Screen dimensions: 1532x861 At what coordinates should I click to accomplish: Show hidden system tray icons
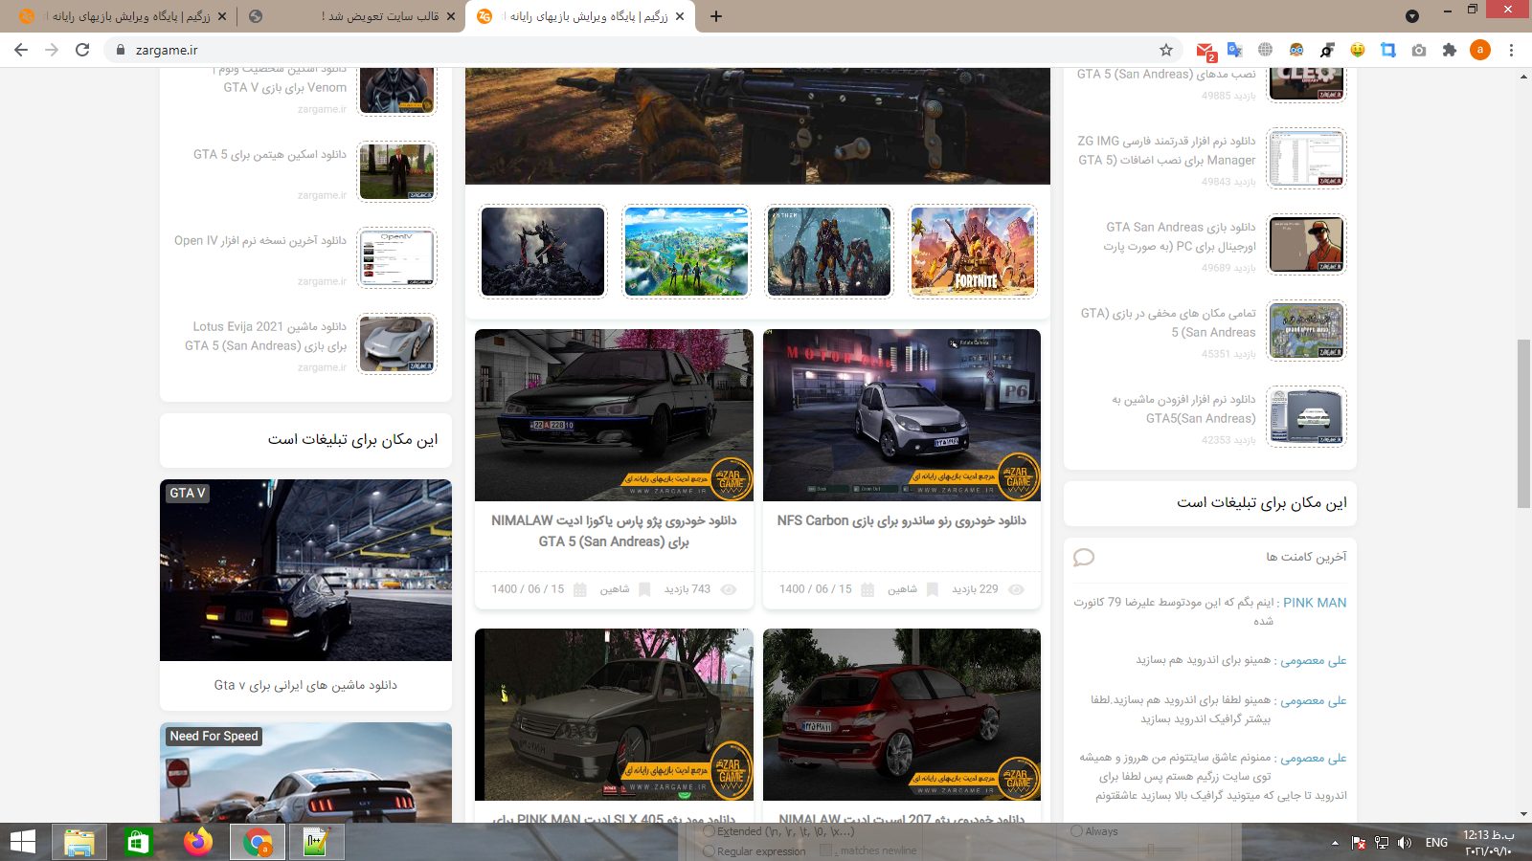(x=1335, y=843)
